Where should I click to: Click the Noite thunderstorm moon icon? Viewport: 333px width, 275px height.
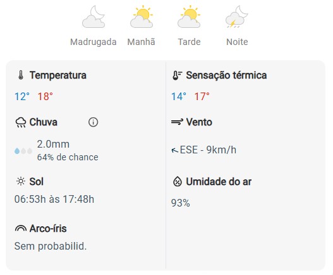[237, 17]
